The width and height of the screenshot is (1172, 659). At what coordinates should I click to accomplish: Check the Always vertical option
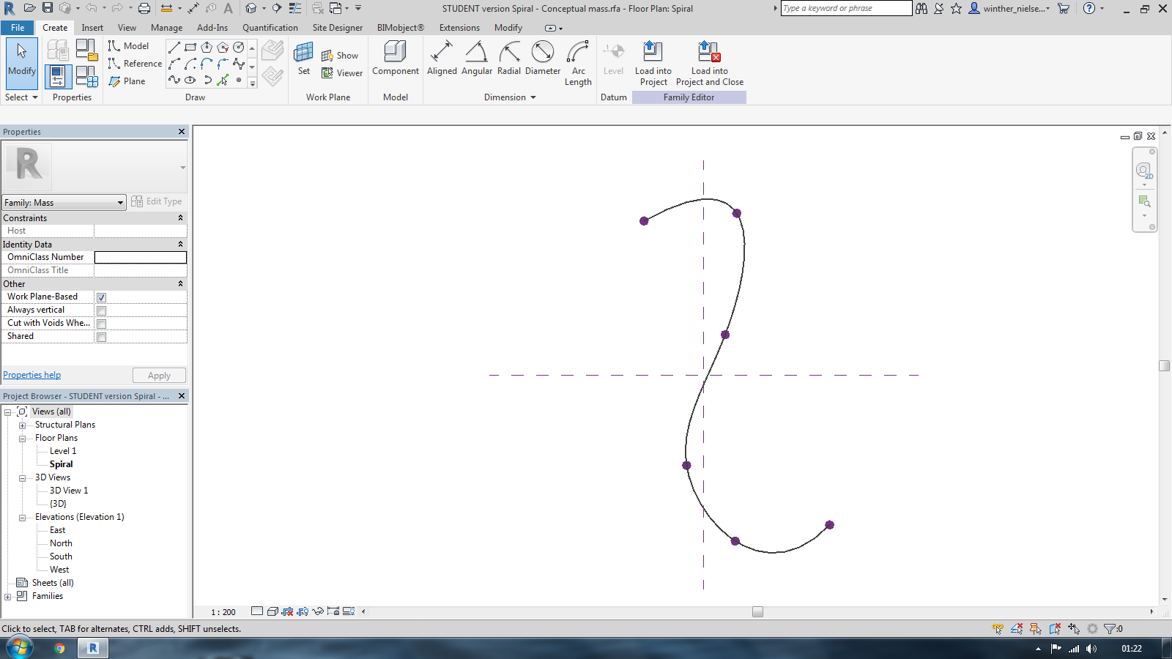(x=101, y=310)
